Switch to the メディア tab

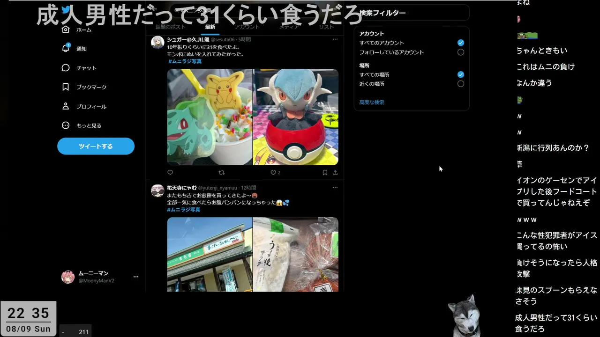(x=289, y=27)
